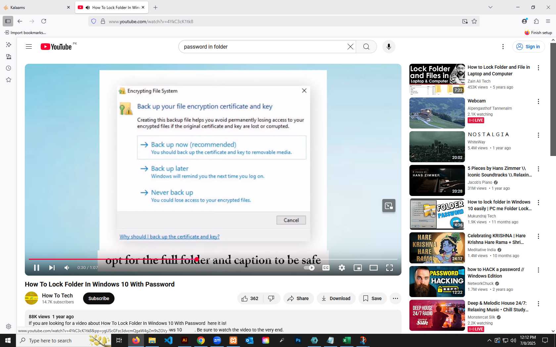The width and height of the screenshot is (556, 347).
Task: Launch Visual Studio Code from taskbar
Action: 168,340
